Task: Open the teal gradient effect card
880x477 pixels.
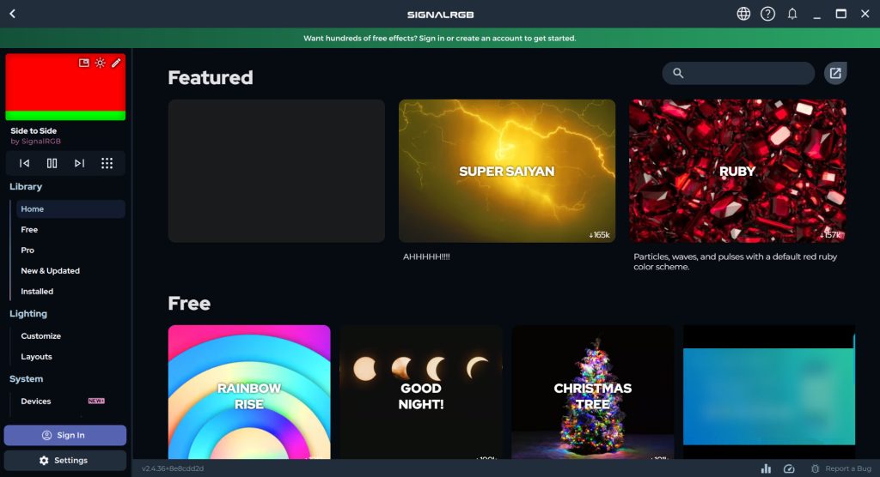Action: tap(769, 392)
